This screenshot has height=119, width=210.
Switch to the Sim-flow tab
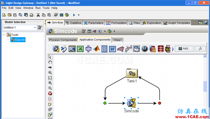coord(55,23)
